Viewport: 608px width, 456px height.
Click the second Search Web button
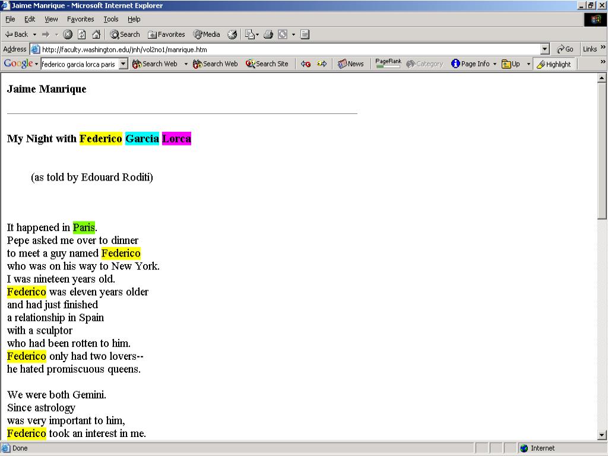tap(215, 64)
